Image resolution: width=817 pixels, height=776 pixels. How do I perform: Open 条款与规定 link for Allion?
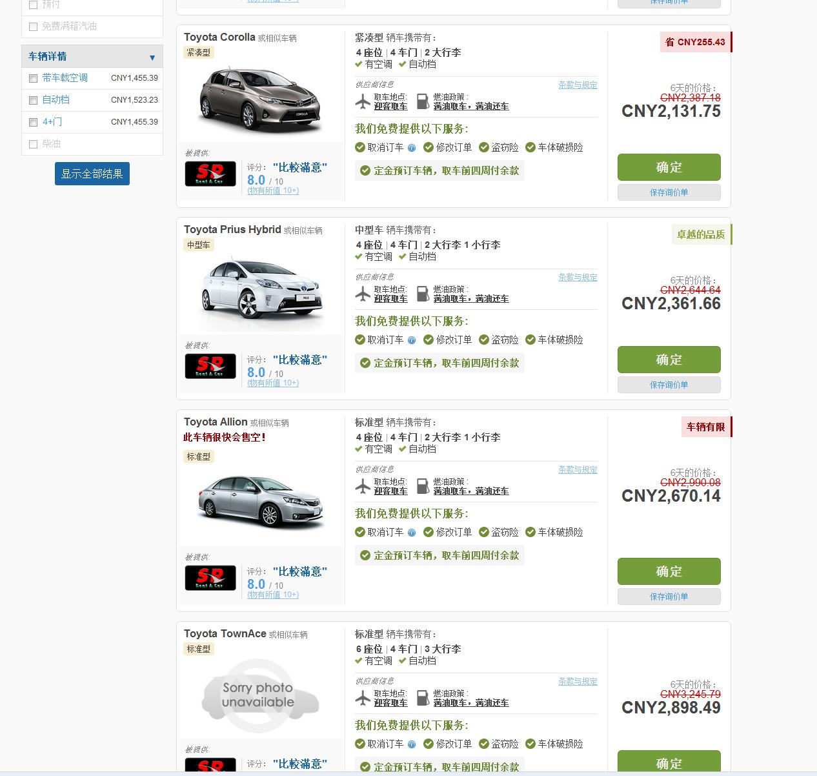[x=578, y=470]
